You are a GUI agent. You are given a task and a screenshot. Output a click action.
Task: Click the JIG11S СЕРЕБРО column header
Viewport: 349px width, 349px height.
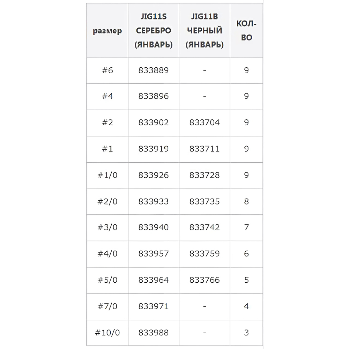tap(154, 31)
